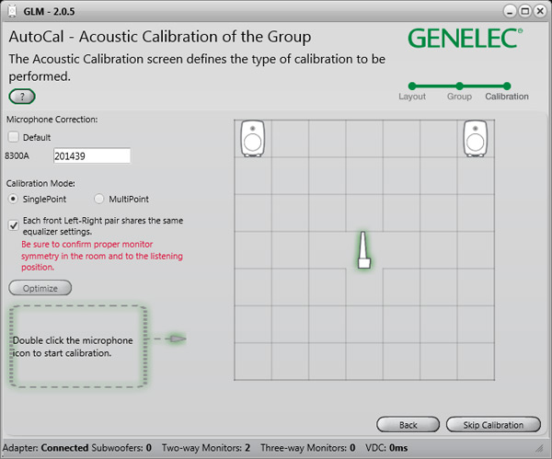Click the question mark help button

click(22, 96)
